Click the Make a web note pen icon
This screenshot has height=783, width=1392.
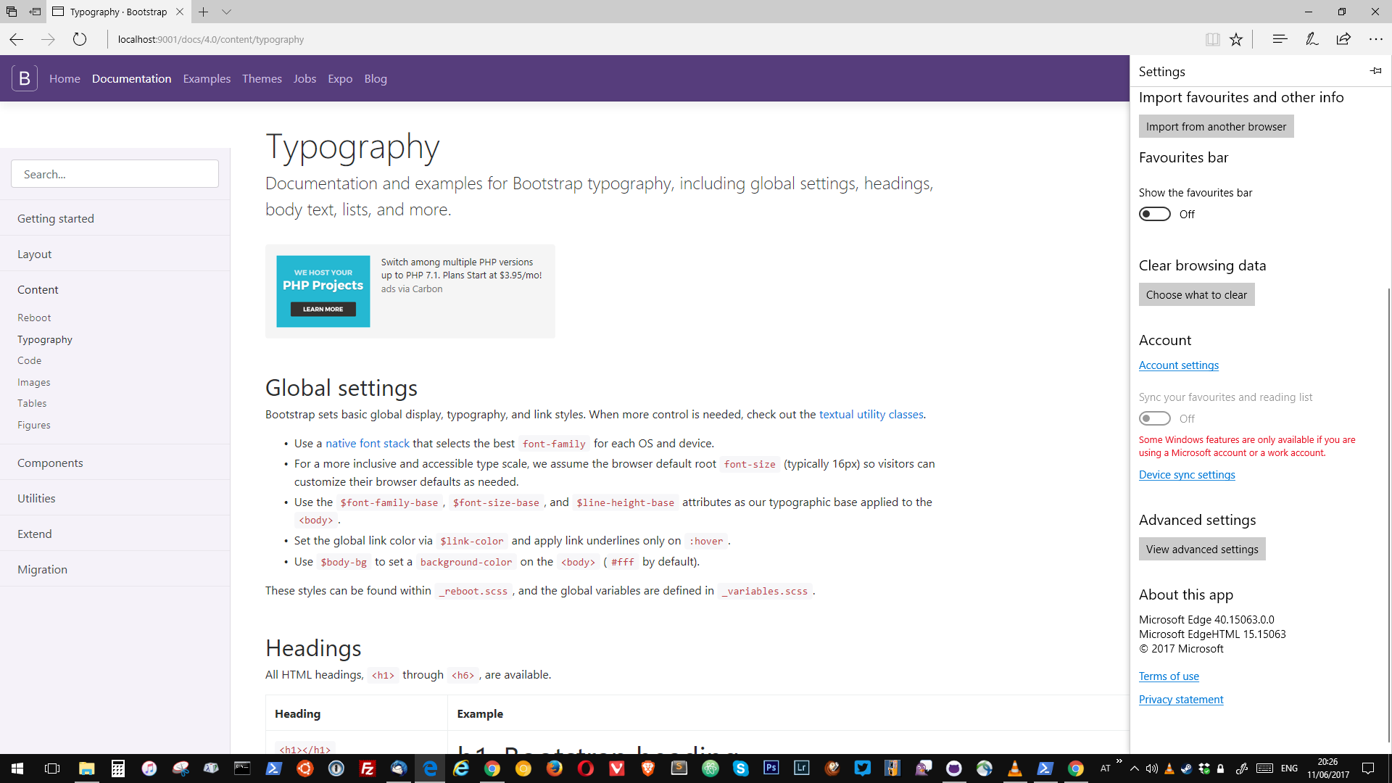(x=1312, y=40)
